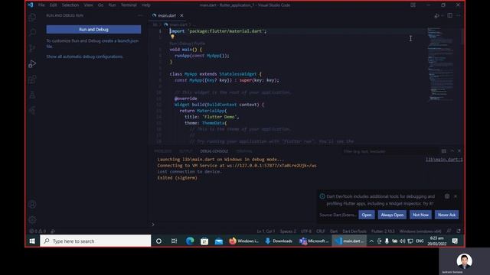Click the debug console input prompt
Viewport: 490px width, 275px height.
pos(306,225)
